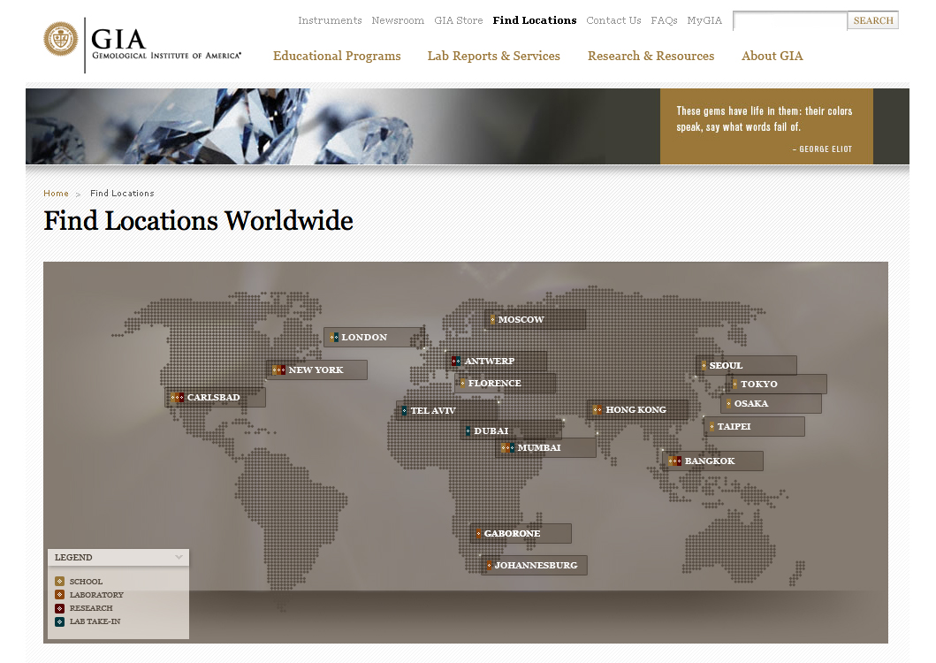Open the Newsroom link
Screen dimensions: 936x663
point(398,20)
